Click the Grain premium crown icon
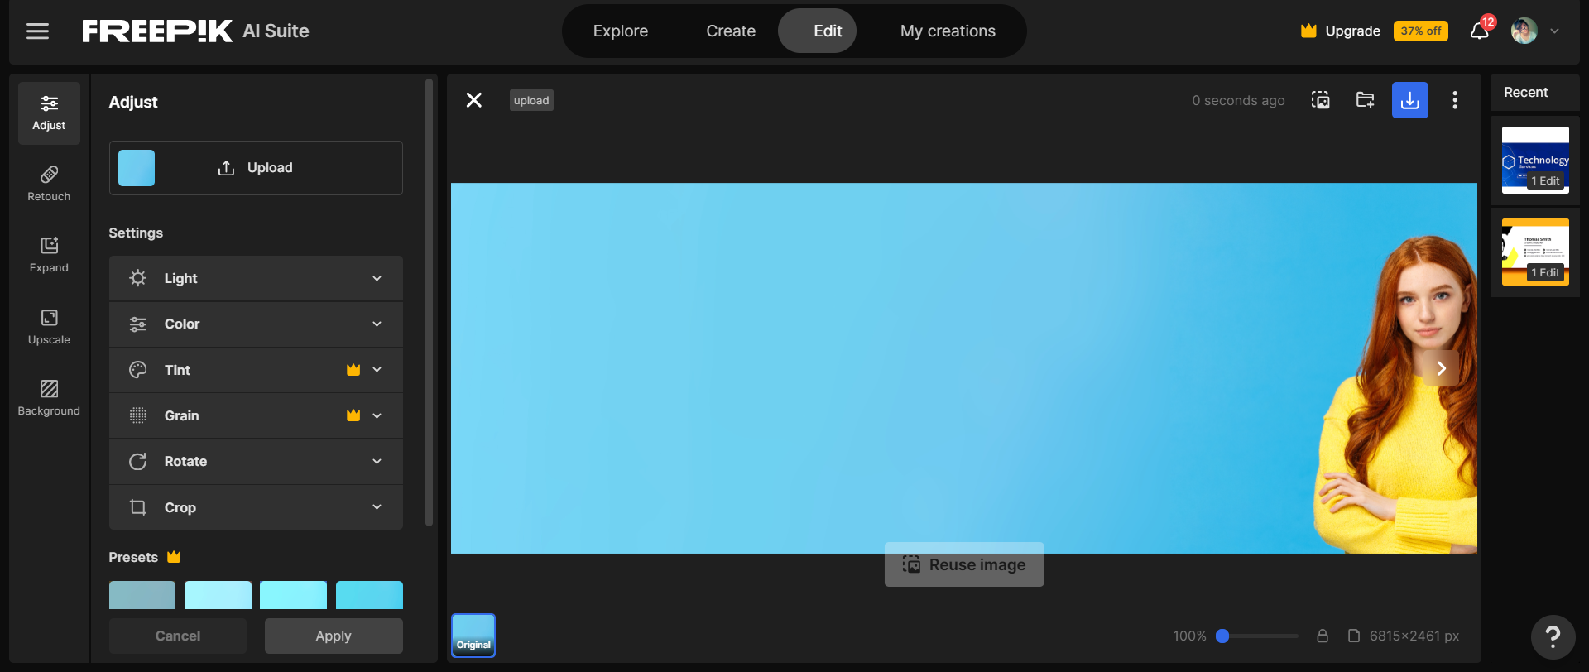1589x672 pixels. [x=353, y=415]
